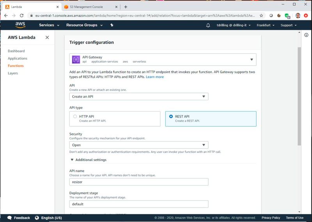The width and height of the screenshot is (312, 222).
Task: Open Applications in the sidebar
Action: tap(18, 59)
